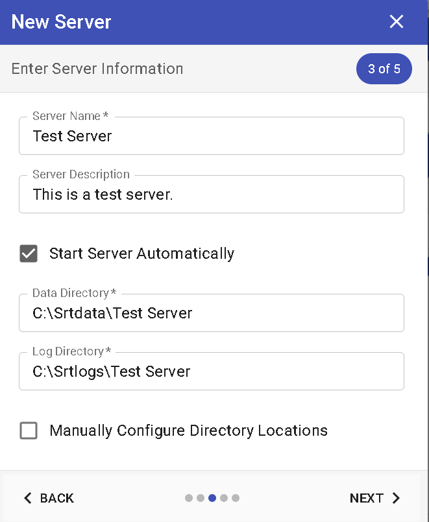
Task: Click the New Server title bar
Action: pos(60,21)
